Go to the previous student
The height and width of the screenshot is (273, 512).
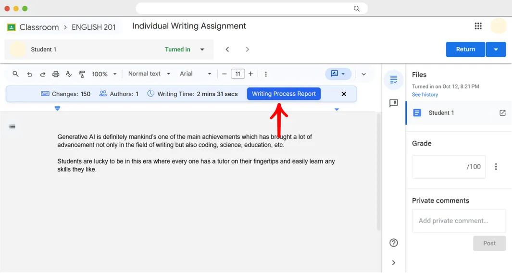click(x=227, y=50)
